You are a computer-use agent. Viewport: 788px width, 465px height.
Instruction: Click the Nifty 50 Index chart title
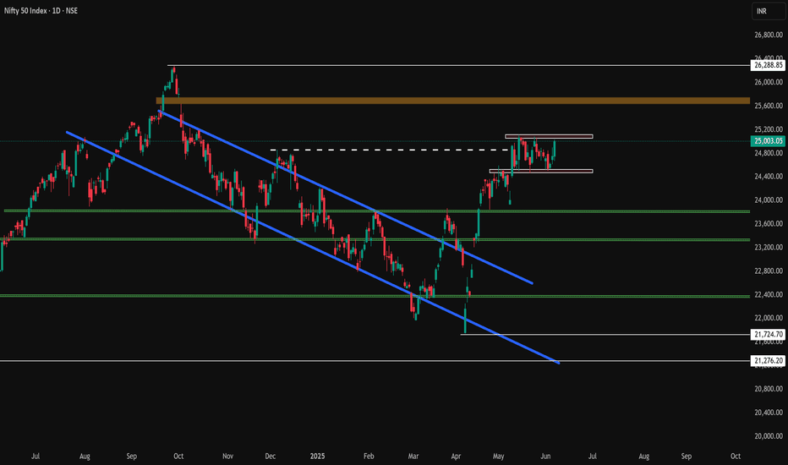[x=41, y=10]
